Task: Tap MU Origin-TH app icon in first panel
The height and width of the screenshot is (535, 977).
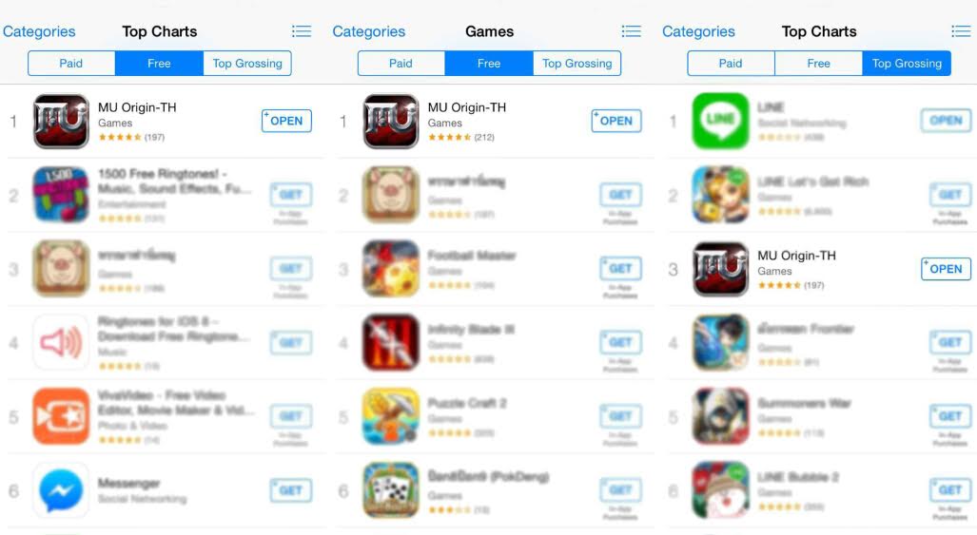Action: click(x=61, y=121)
